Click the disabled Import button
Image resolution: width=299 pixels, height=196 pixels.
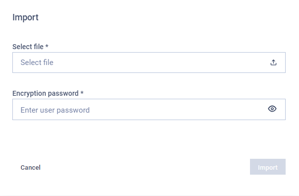coord(268,167)
